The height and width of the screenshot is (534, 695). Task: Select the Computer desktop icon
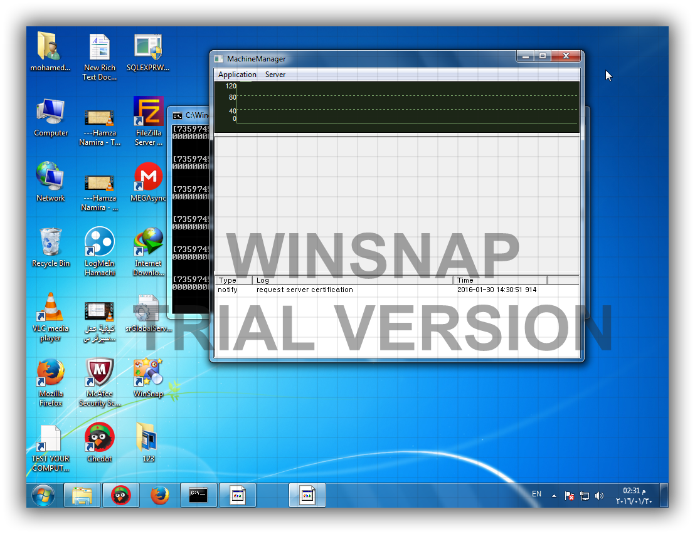51,117
